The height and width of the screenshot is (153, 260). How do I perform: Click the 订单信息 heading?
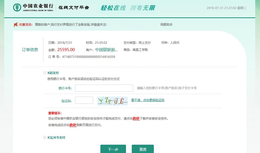coord(30,50)
